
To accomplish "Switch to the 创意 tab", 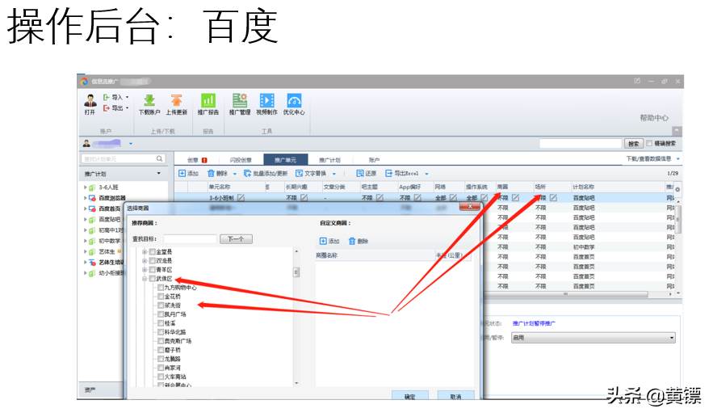I will [193, 160].
